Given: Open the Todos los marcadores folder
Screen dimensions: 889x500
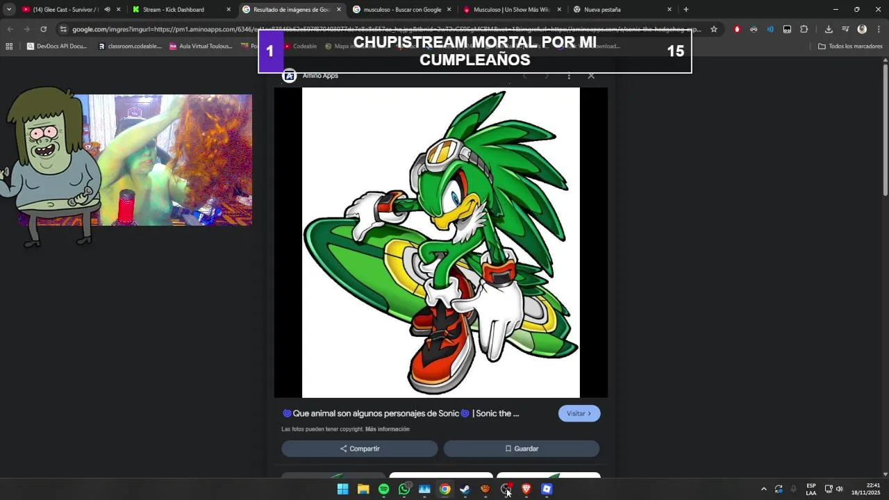Looking at the screenshot, I should coord(850,47).
